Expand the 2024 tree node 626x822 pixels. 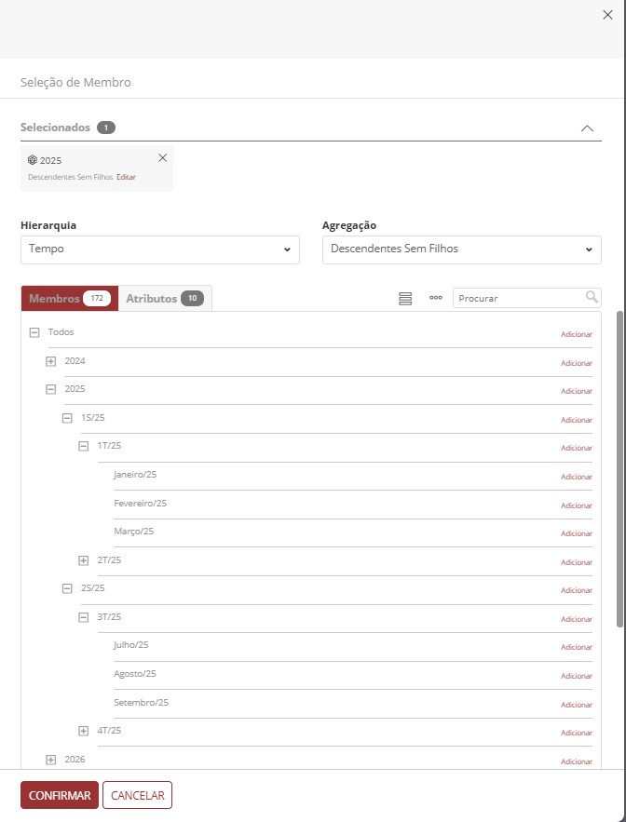click(51, 361)
